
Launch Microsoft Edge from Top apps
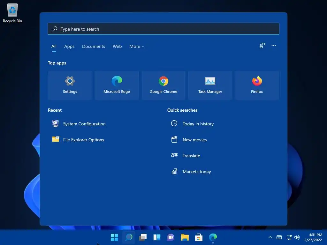coord(117,85)
